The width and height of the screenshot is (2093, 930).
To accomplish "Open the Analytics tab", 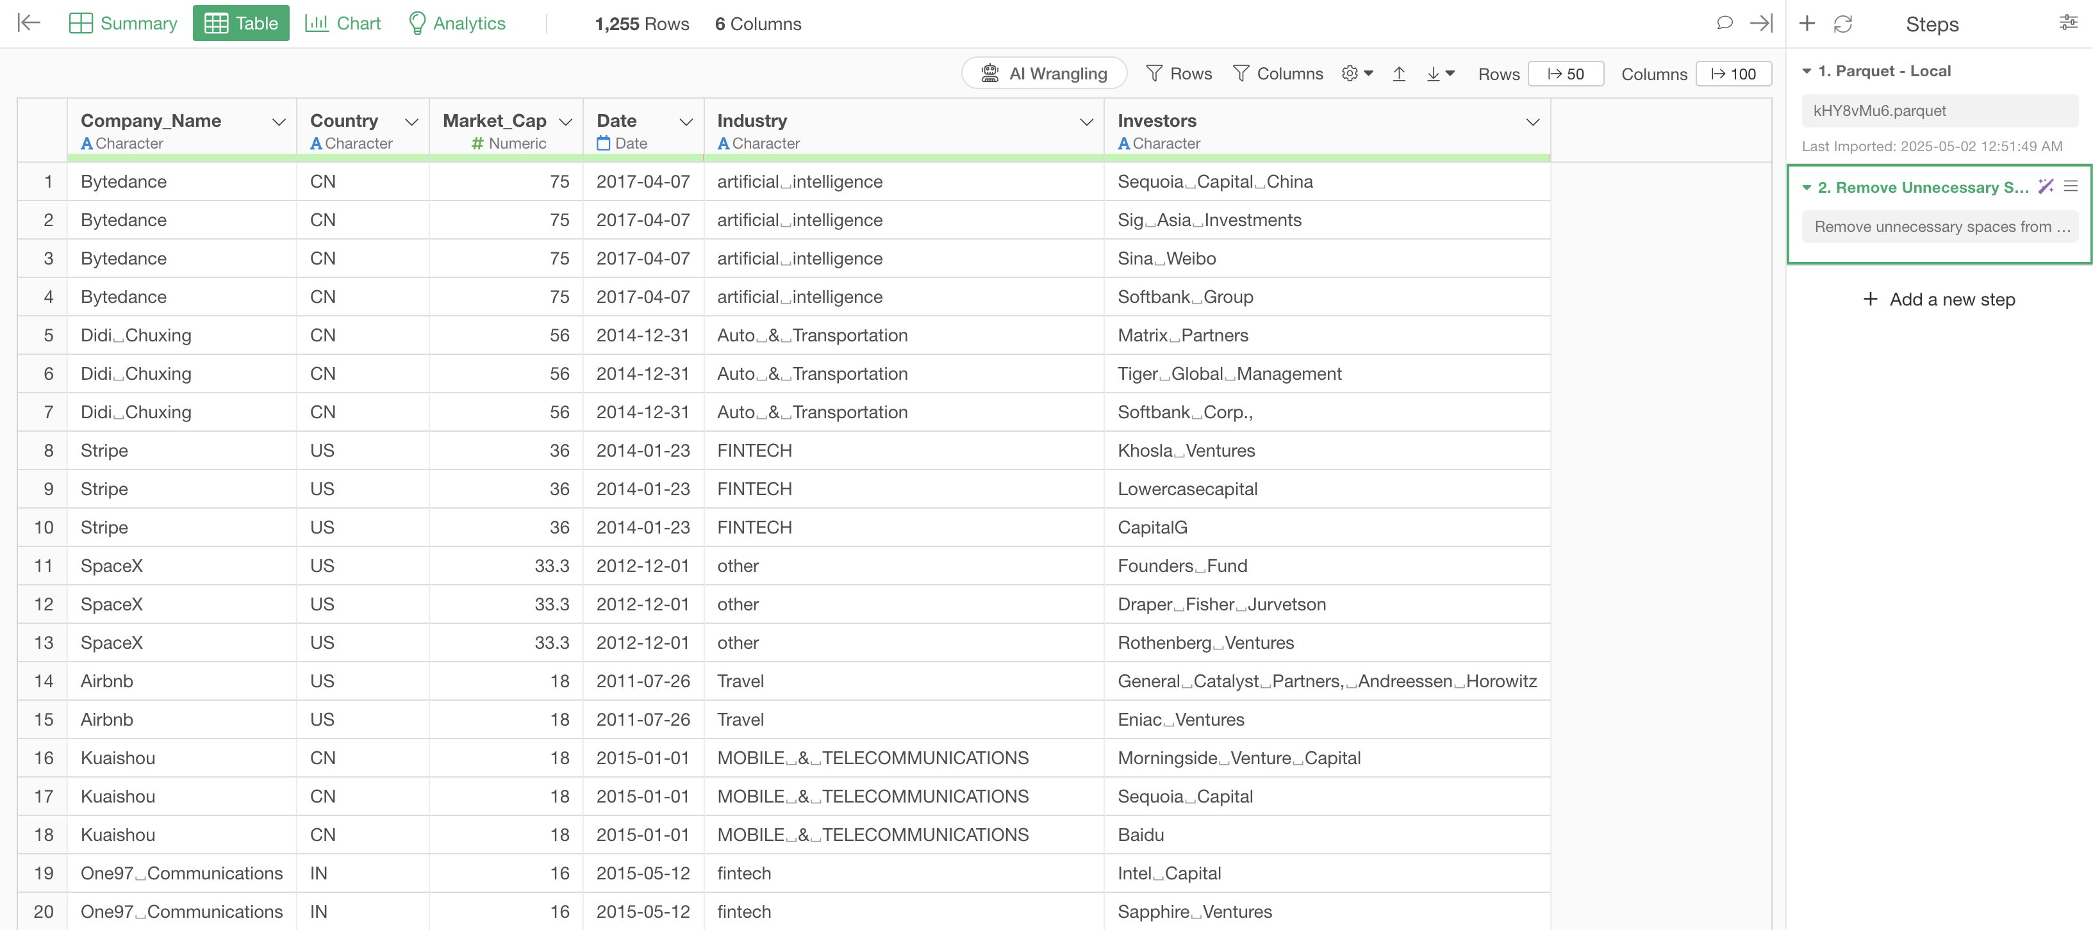I will [x=457, y=23].
